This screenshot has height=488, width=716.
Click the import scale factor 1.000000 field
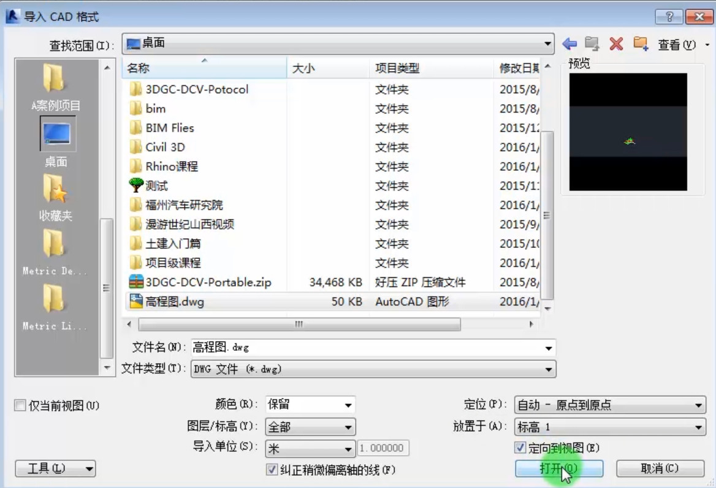383,448
